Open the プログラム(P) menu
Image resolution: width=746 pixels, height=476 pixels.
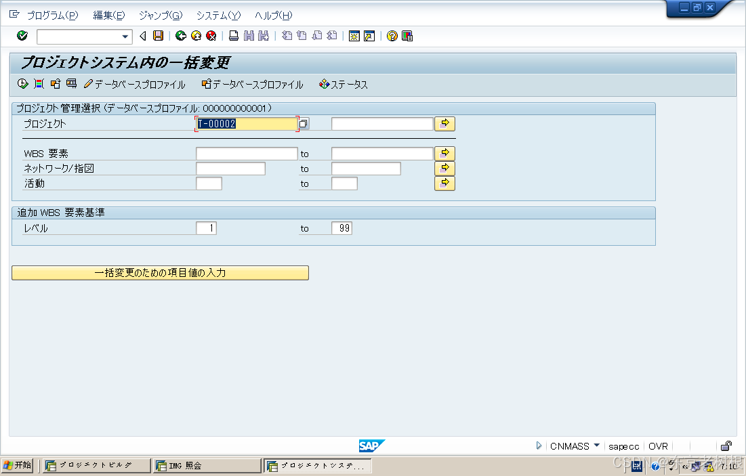tap(52, 15)
